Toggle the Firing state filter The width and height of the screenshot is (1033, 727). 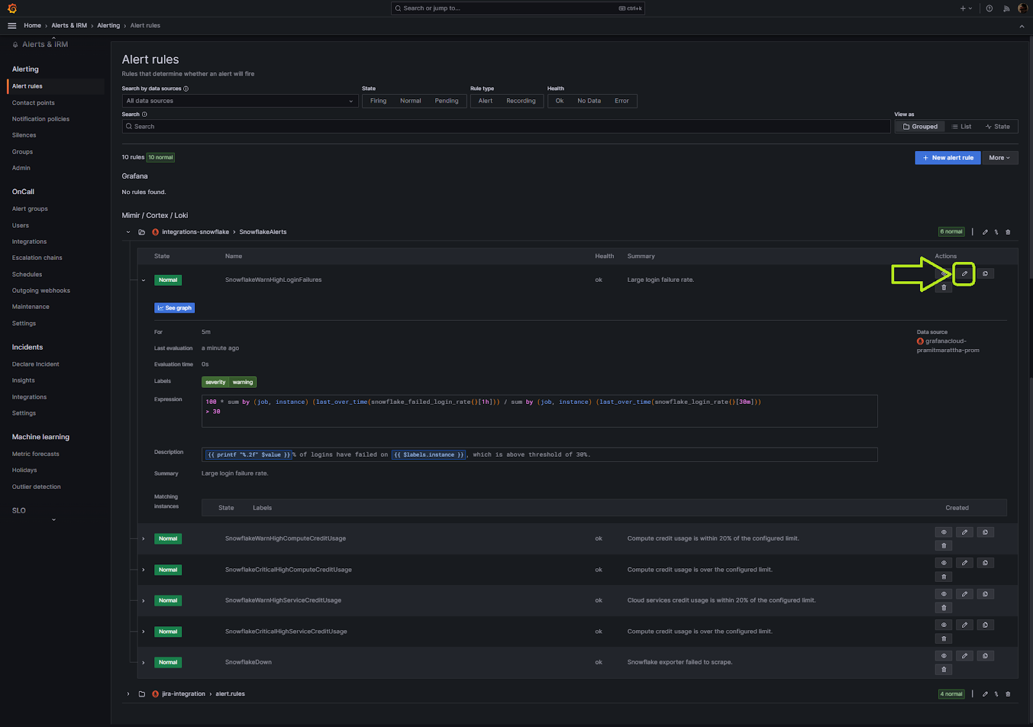point(378,101)
